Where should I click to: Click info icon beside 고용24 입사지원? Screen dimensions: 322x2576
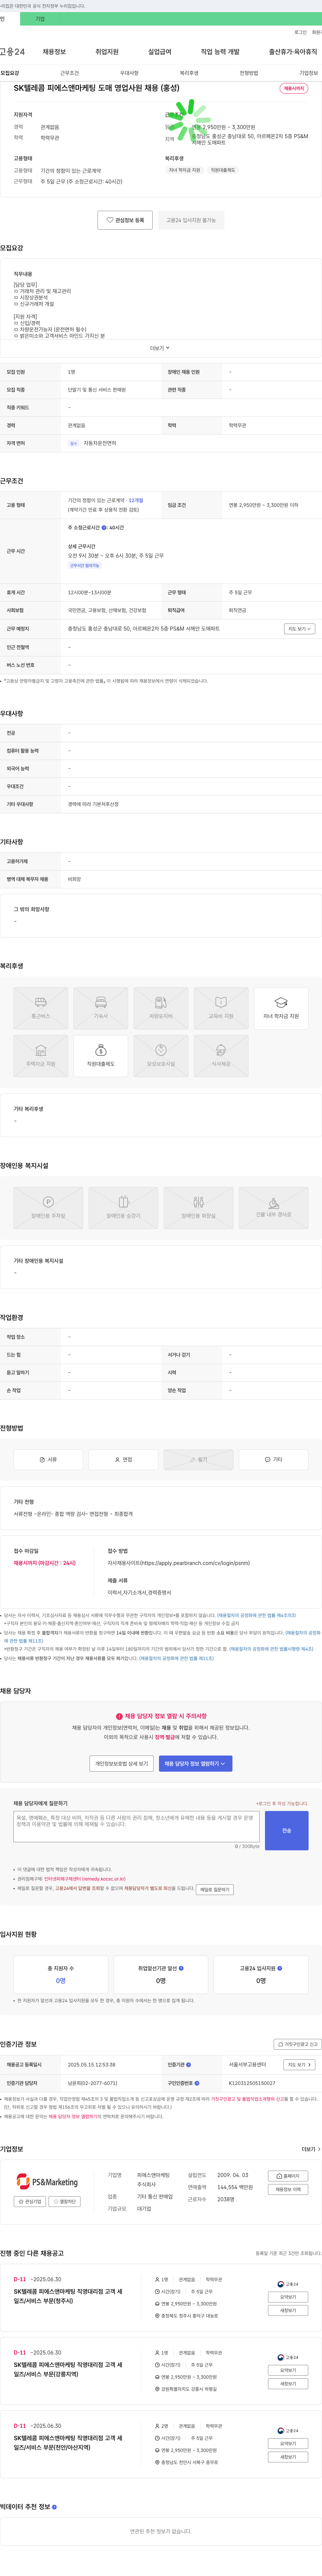(280, 1968)
